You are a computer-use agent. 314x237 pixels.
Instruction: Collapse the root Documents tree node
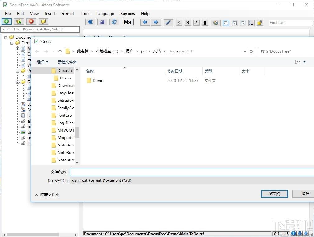point(6,37)
